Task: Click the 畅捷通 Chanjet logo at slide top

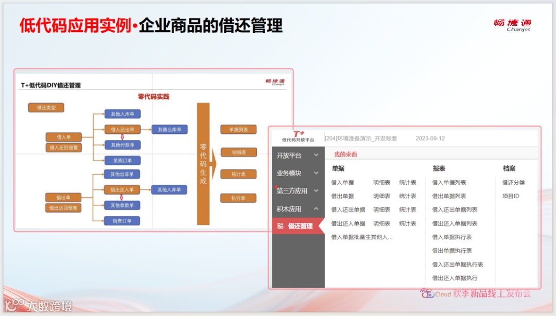Action: coord(512,25)
